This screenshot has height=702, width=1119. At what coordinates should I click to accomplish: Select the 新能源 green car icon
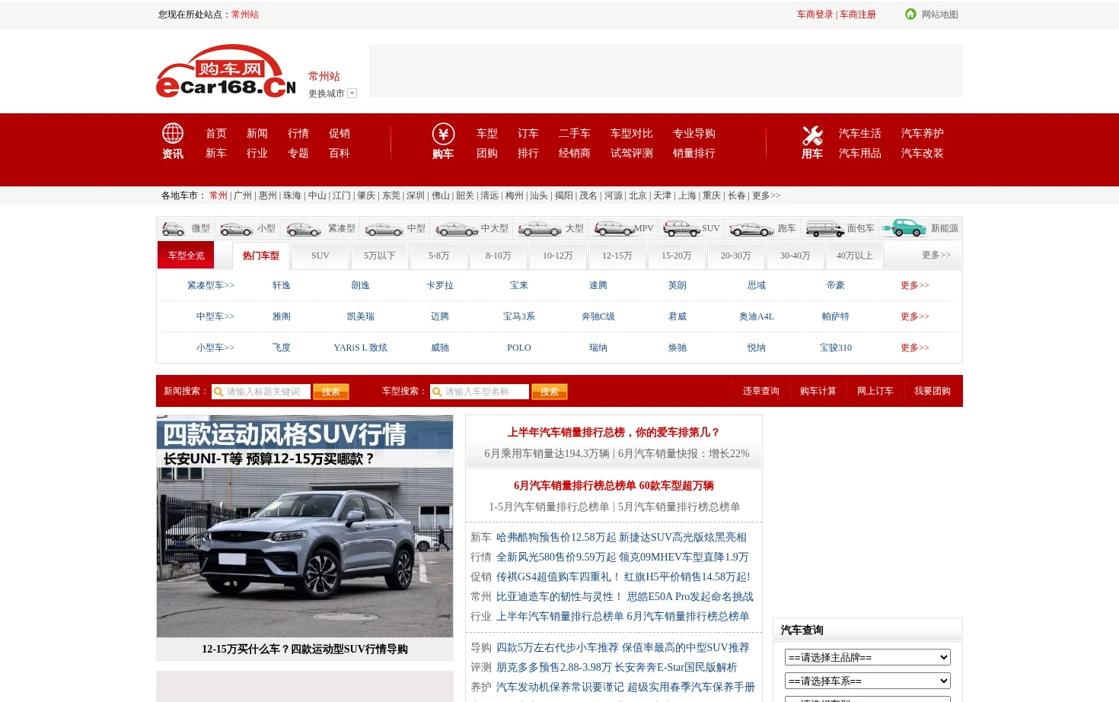(904, 228)
